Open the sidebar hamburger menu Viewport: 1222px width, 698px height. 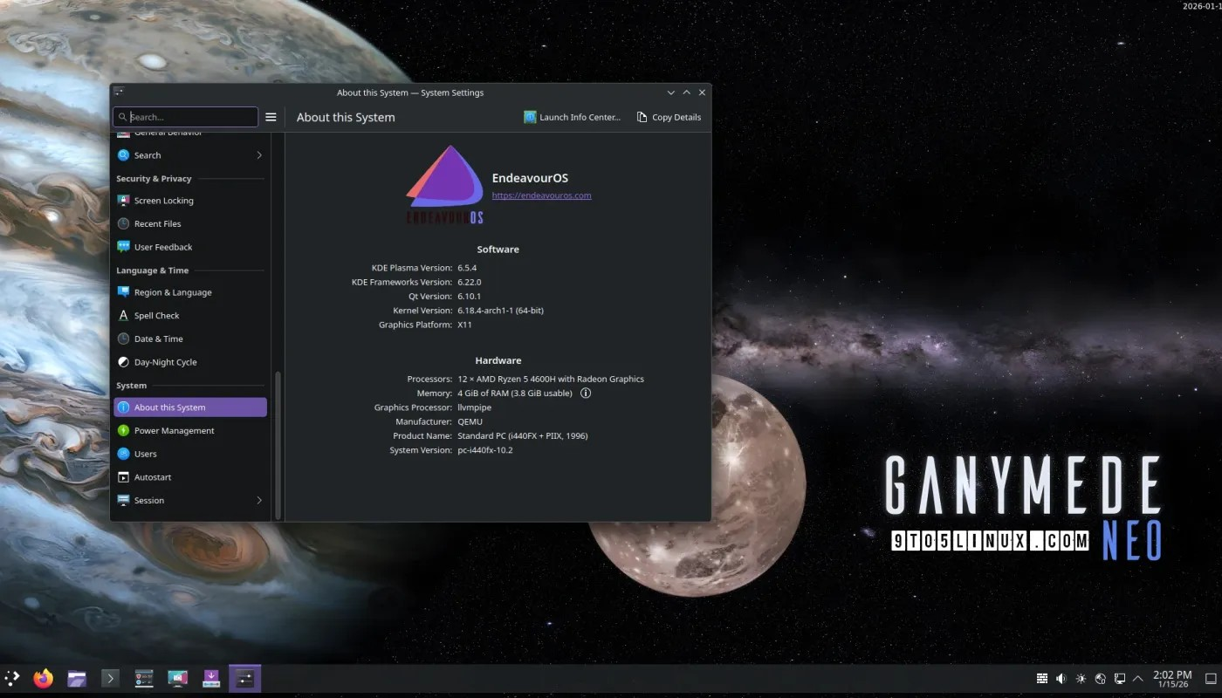pos(271,116)
